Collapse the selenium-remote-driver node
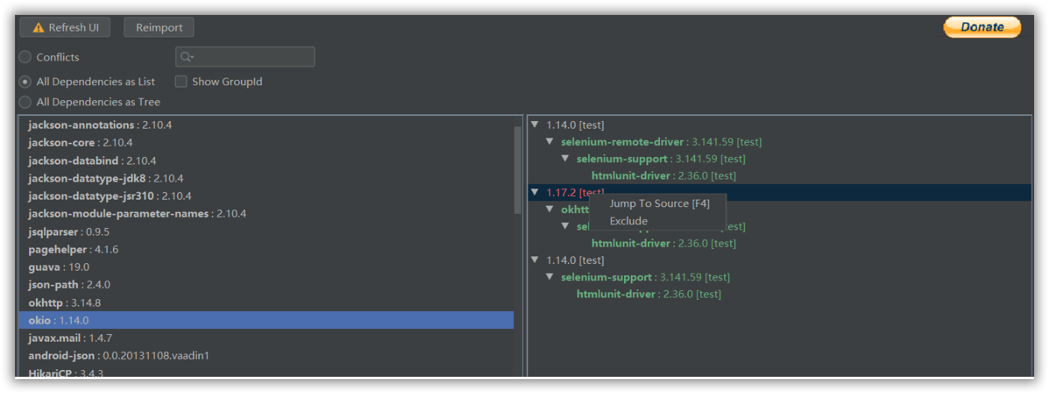 549,141
